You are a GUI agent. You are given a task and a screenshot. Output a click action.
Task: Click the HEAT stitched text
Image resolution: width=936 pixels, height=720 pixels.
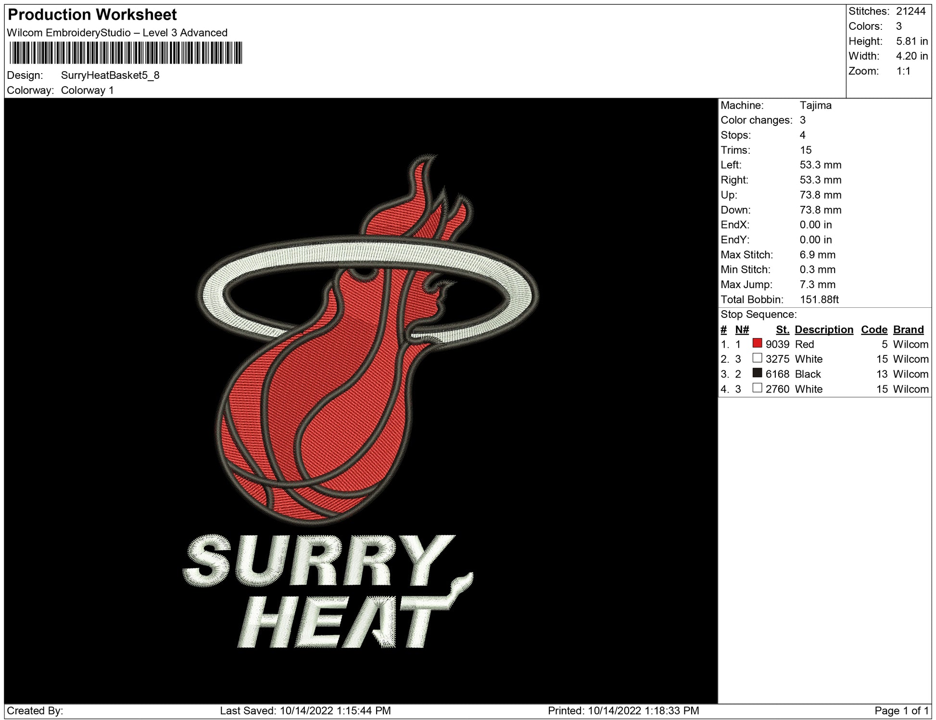pyautogui.click(x=337, y=623)
